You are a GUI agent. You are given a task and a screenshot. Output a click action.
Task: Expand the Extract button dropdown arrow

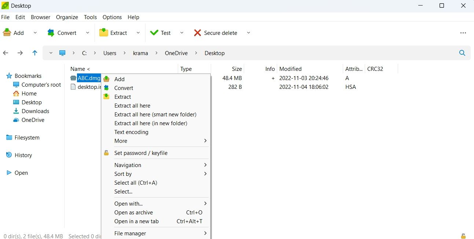coord(138,33)
